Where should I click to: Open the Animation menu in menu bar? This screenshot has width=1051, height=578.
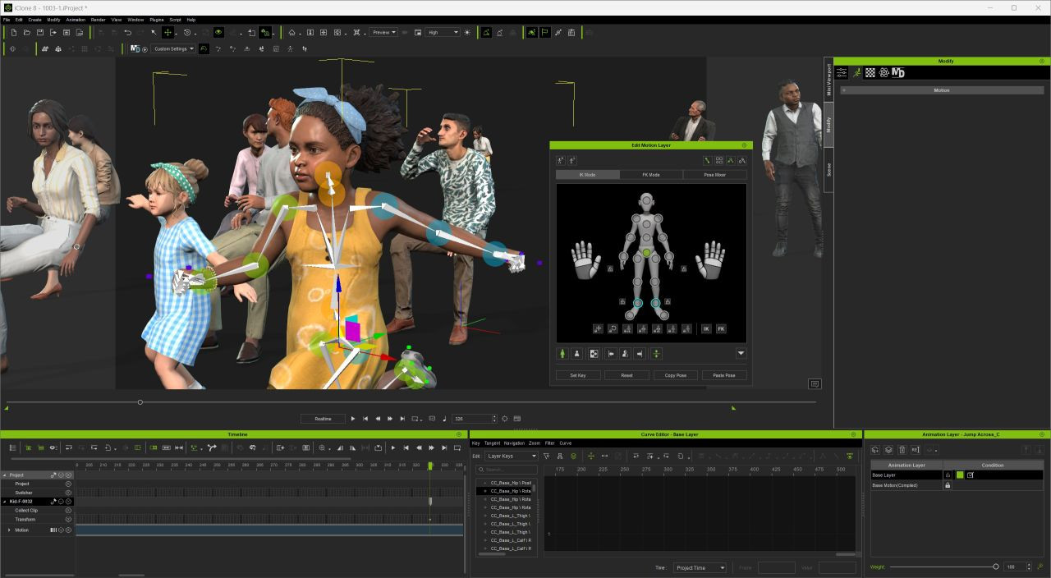click(x=75, y=19)
